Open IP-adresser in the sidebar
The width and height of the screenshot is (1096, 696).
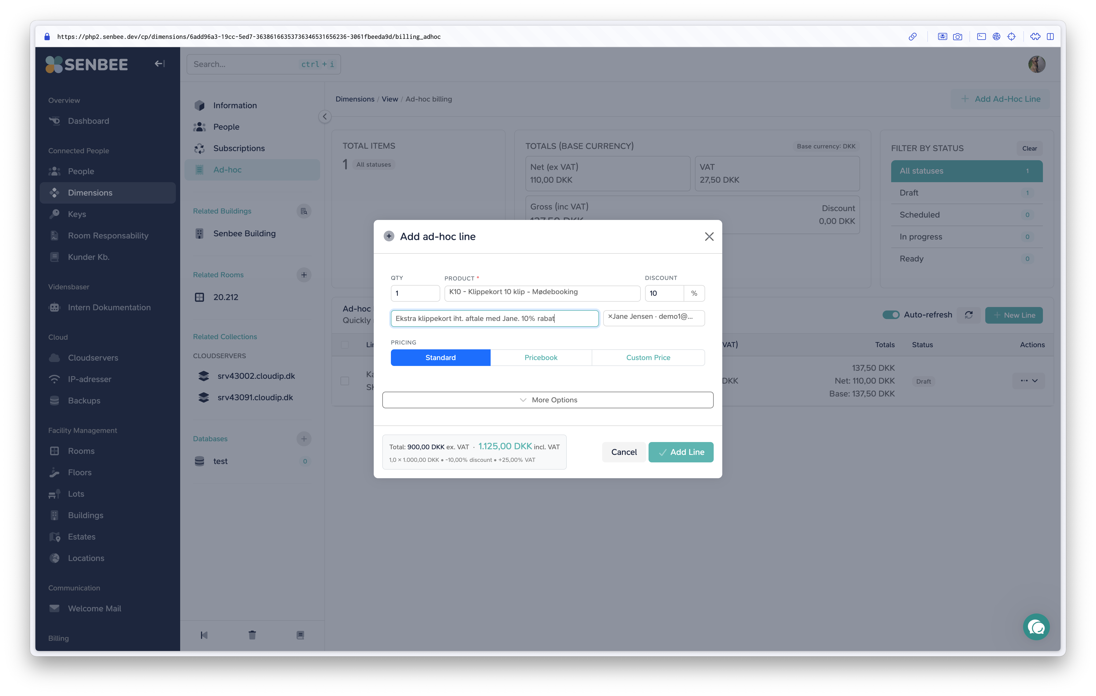pyautogui.click(x=108, y=379)
